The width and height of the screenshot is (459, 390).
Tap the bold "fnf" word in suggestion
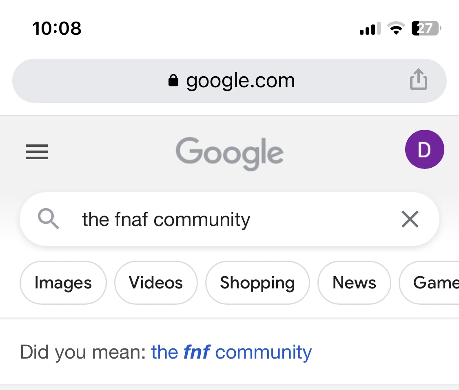point(197,352)
